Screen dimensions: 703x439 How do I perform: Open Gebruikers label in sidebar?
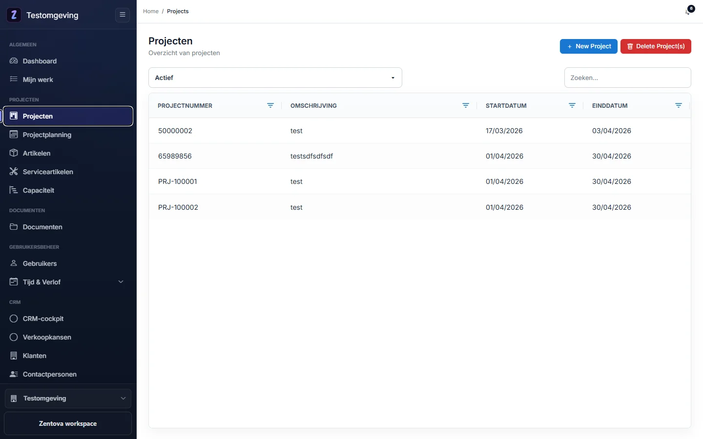(x=40, y=263)
